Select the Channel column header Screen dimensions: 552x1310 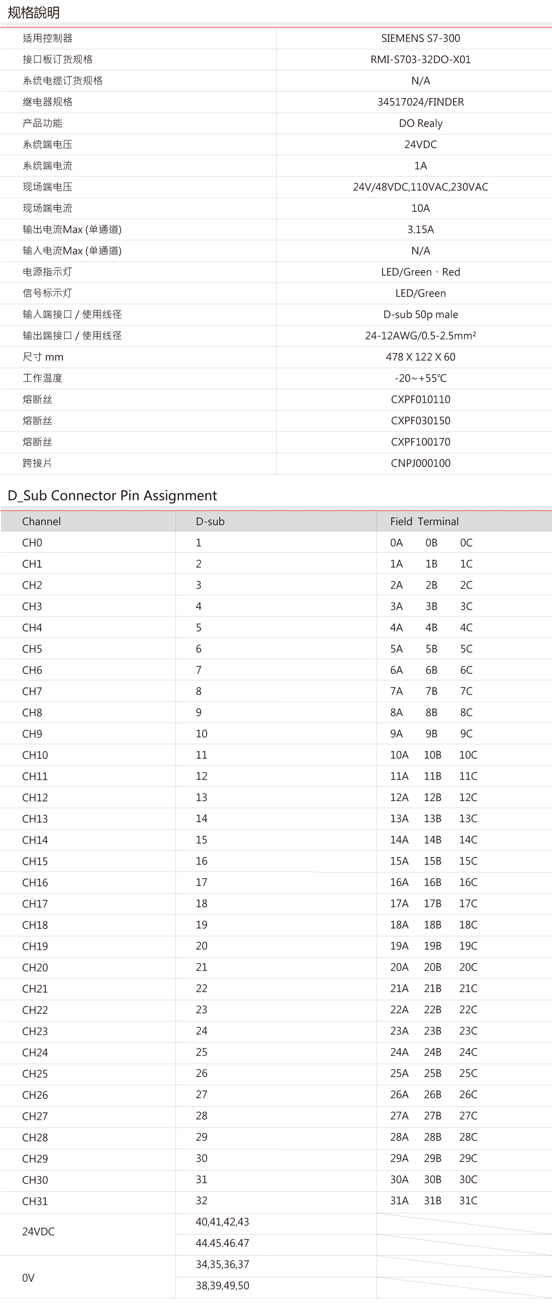[x=41, y=521]
